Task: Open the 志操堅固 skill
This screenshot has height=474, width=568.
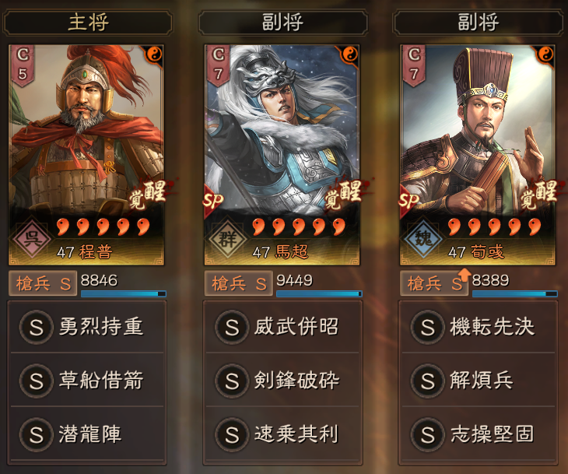Action: click(479, 434)
